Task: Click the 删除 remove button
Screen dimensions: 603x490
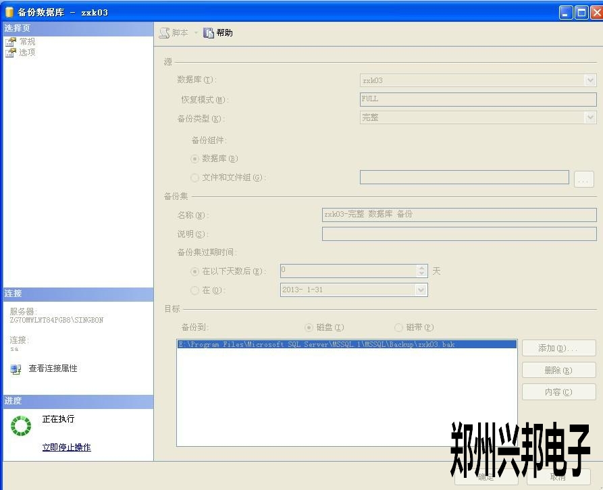Action: (558, 370)
